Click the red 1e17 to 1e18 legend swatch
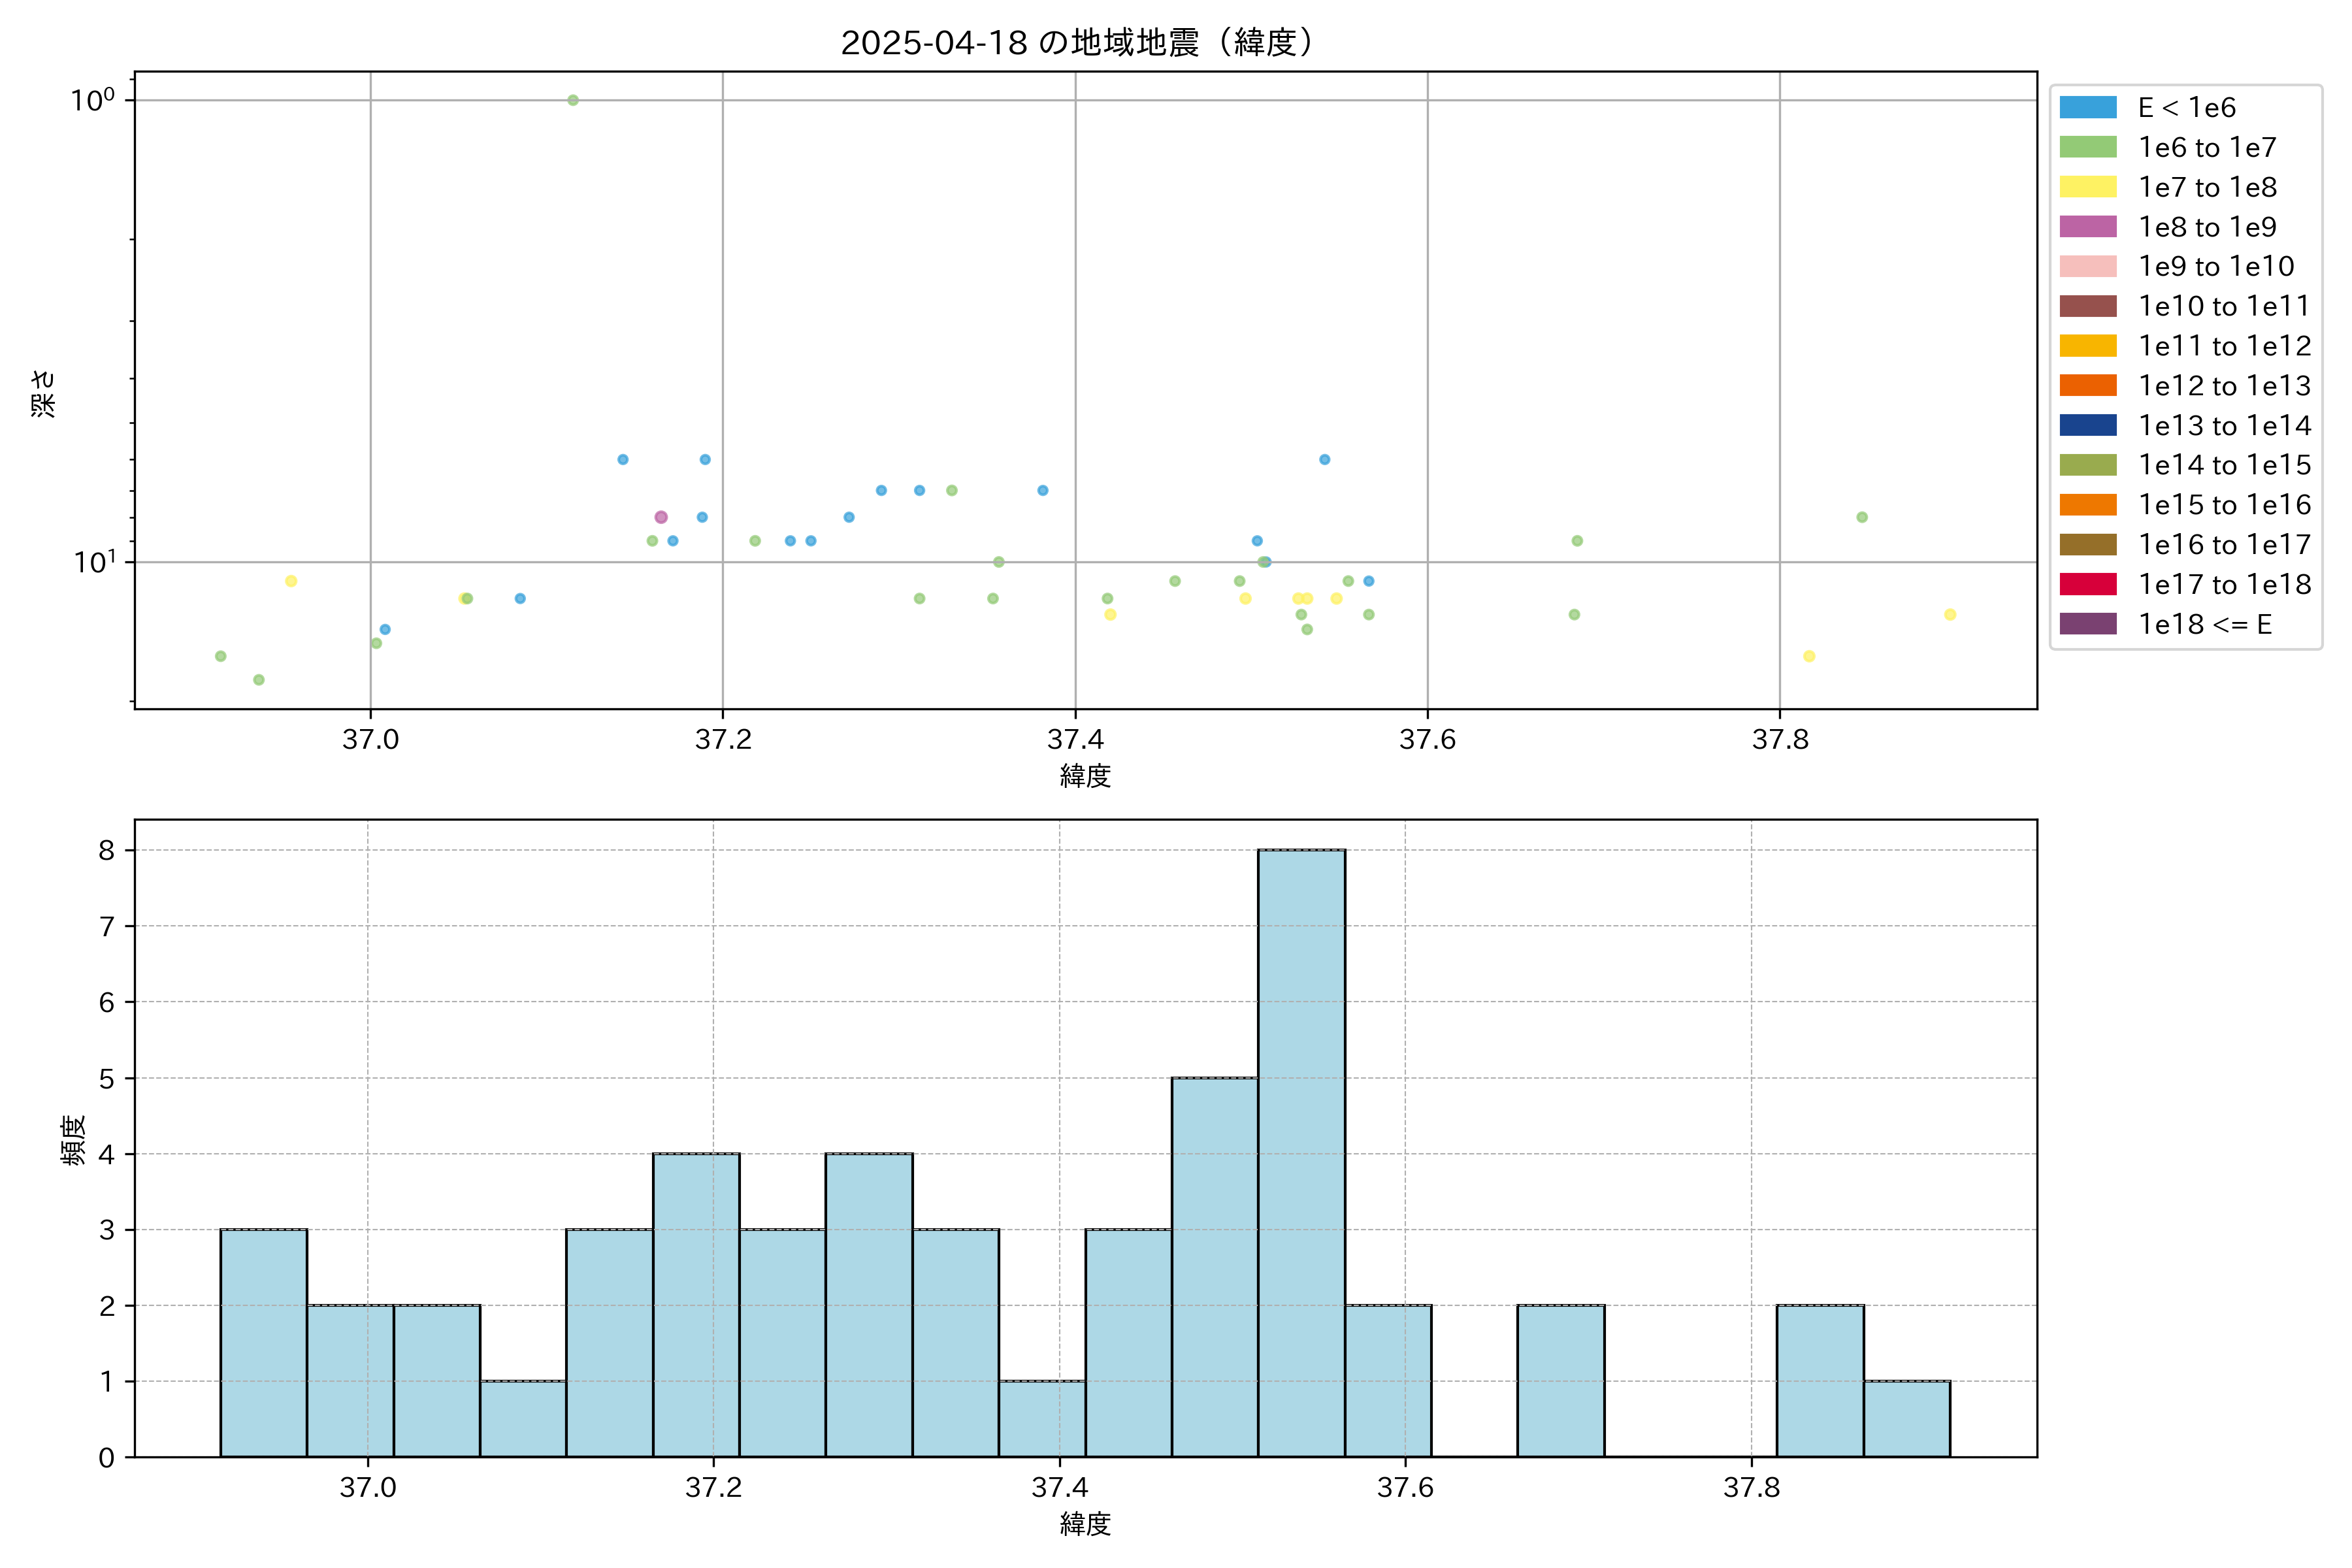 point(2087,584)
